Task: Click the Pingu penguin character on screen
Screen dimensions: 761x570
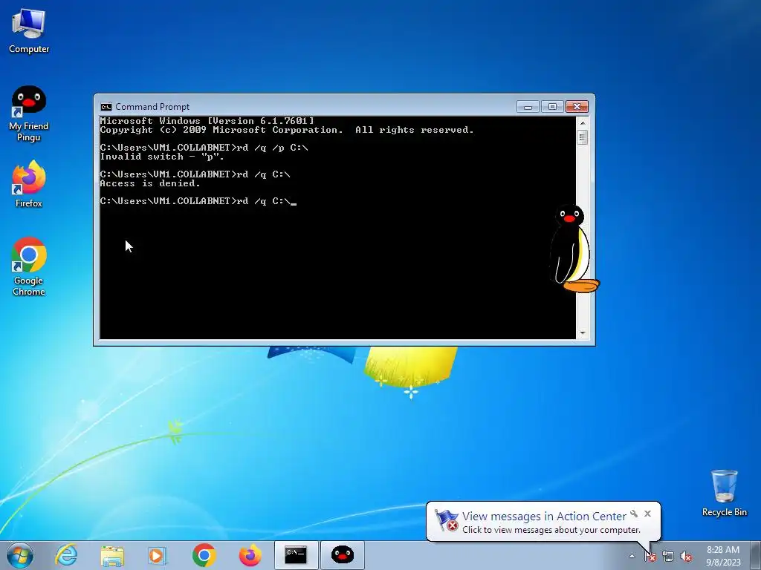Action: click(x=574, y=249)
